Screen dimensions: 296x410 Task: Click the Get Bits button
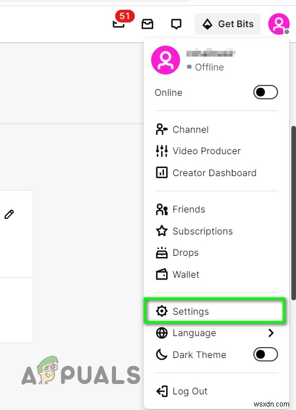point(227,24)
